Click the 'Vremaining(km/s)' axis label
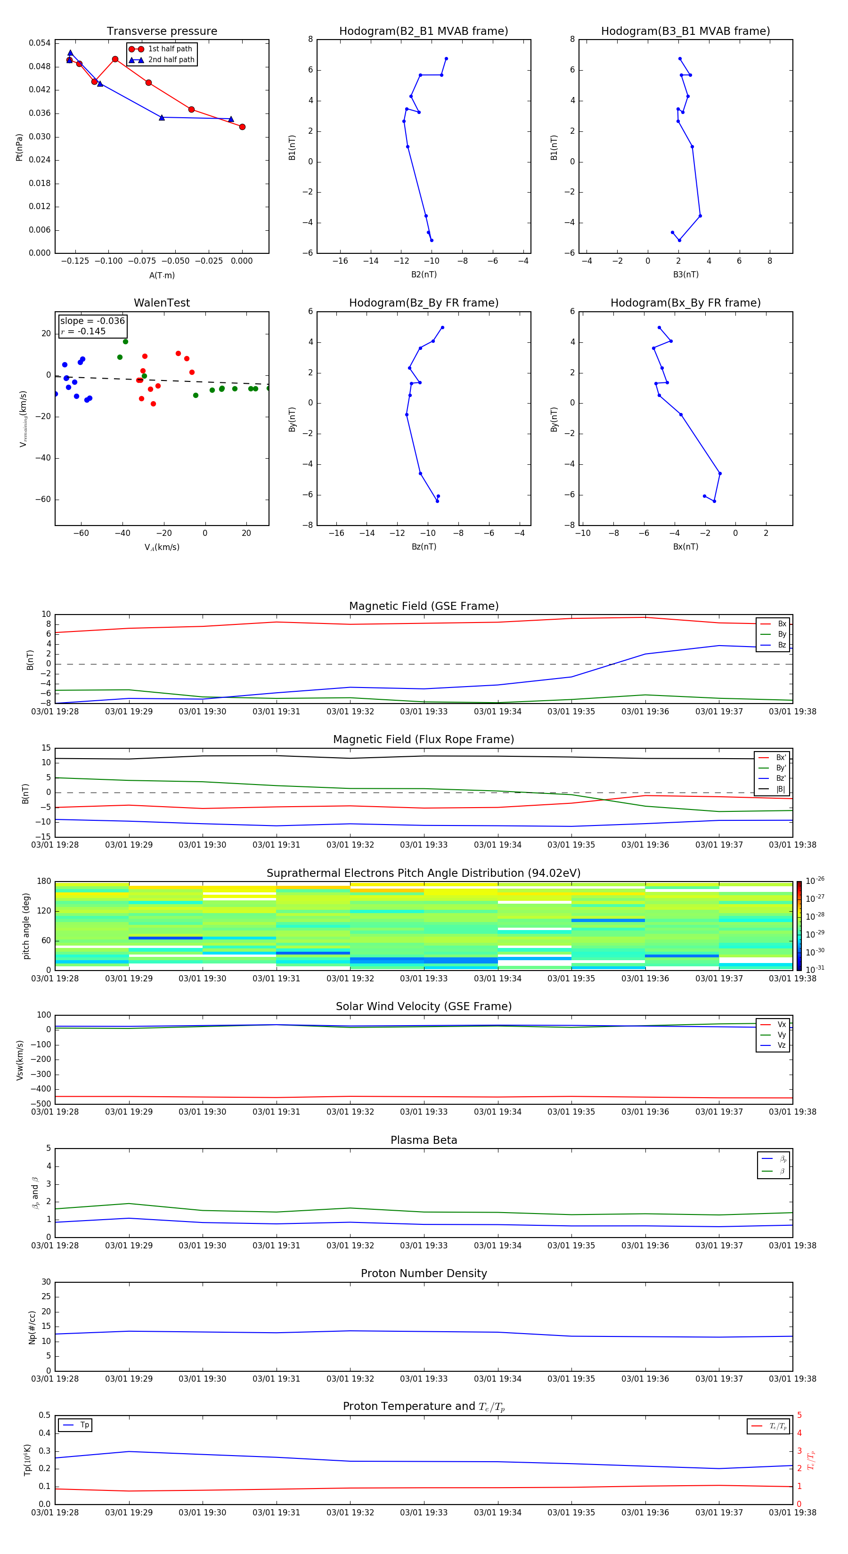The width and height of the screenshot is (848, 1554). (x=23, y=419)
